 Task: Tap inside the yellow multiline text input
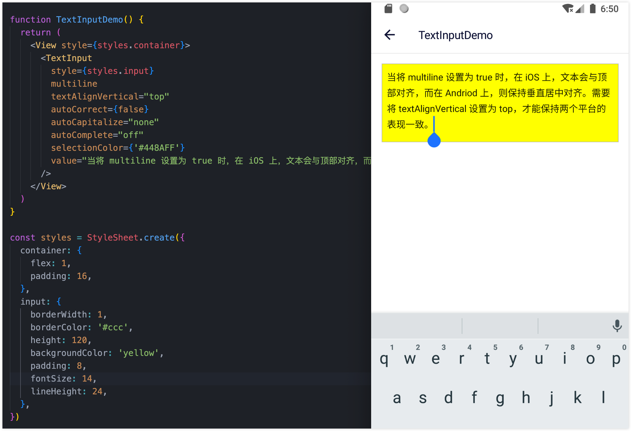(x=500, y=103)
